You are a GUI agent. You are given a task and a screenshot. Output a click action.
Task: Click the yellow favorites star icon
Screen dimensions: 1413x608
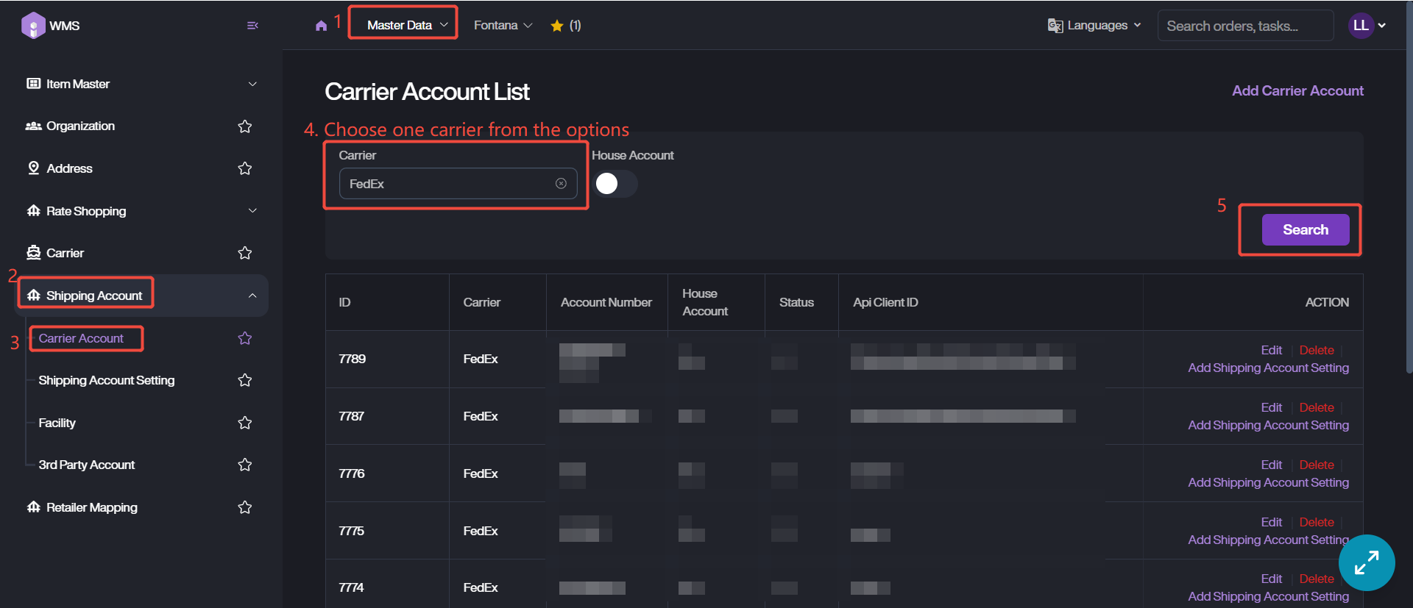557,26
